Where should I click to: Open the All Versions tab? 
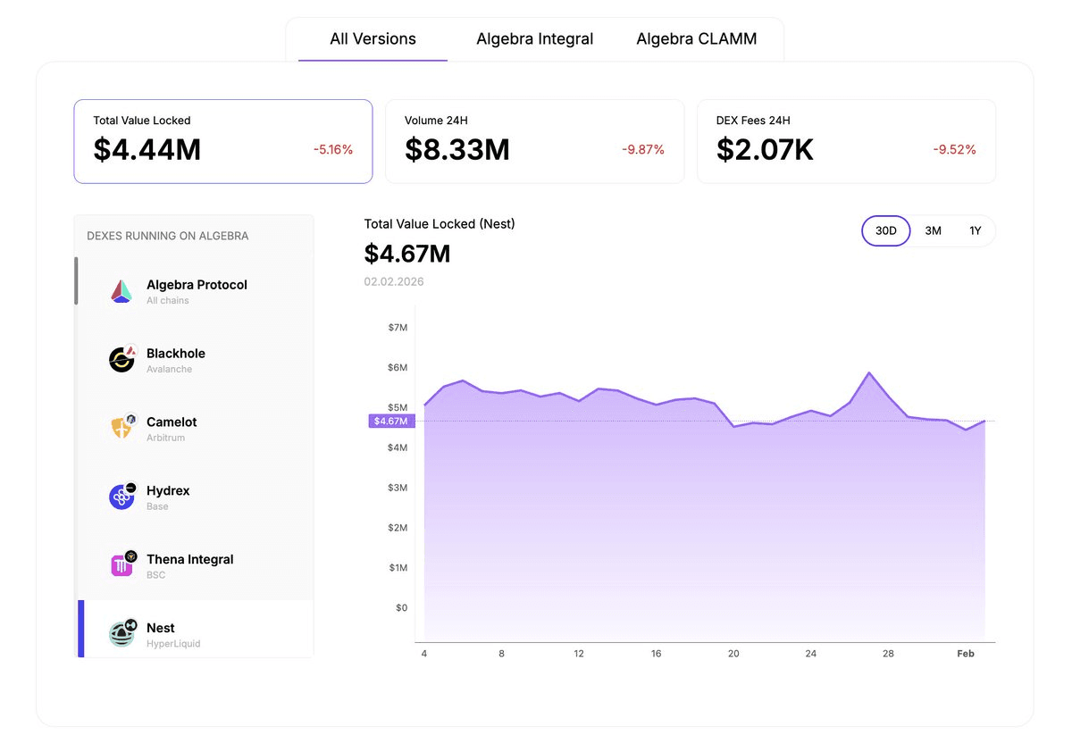coord(373,39)
